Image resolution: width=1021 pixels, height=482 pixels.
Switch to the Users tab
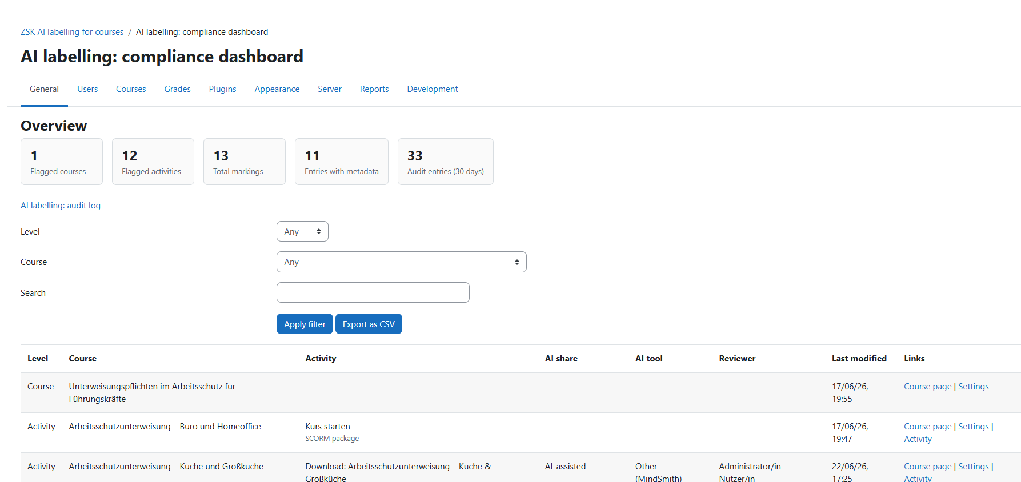tap(87, 89)
